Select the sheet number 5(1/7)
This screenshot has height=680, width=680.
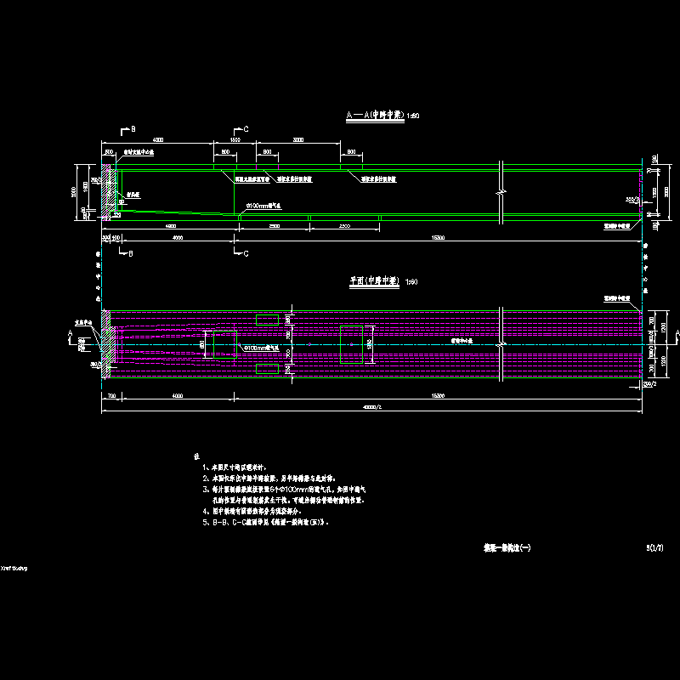point(654,547)
